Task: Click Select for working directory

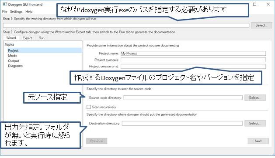Action: tap(261, 25)
